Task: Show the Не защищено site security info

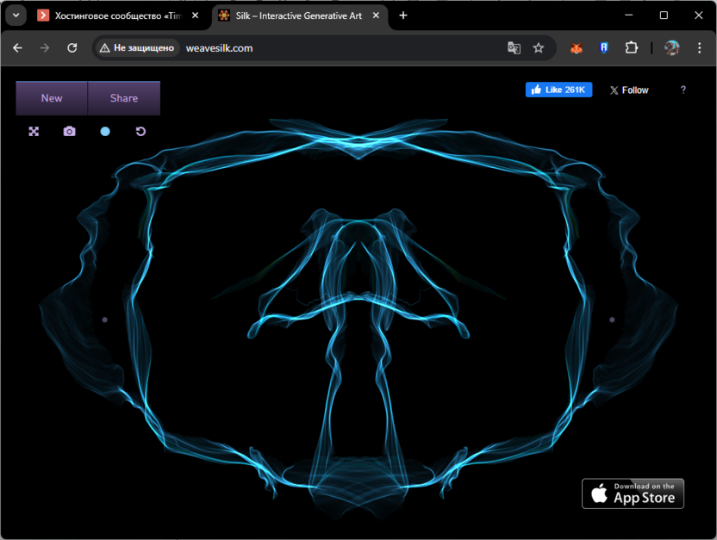Action: 137,48
